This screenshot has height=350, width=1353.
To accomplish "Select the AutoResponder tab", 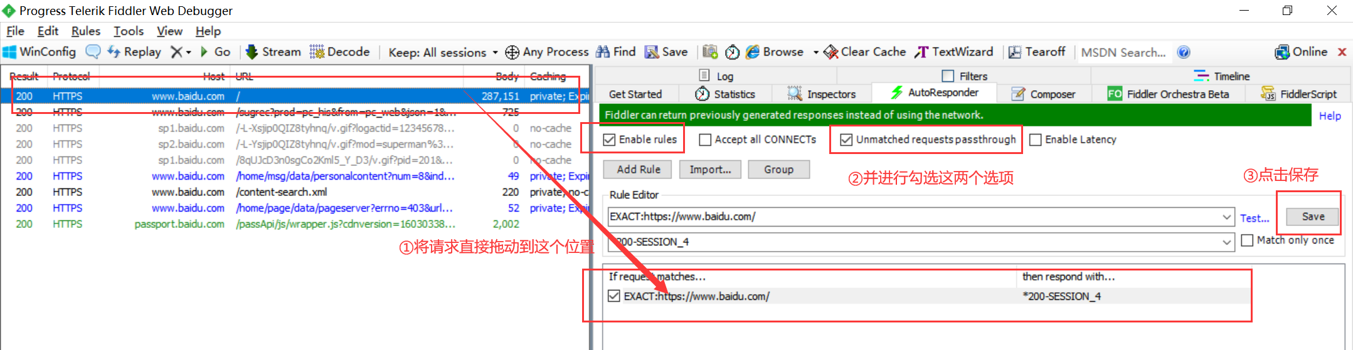I will [935, 93].
